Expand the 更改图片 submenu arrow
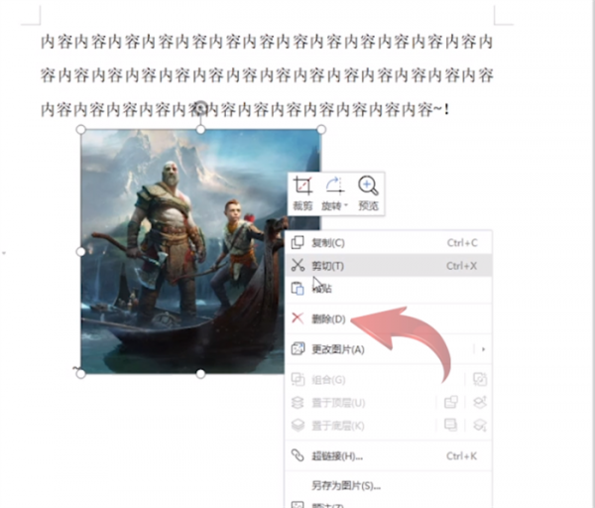This screenshot has height=508, width=595. (x=483, y=349)
